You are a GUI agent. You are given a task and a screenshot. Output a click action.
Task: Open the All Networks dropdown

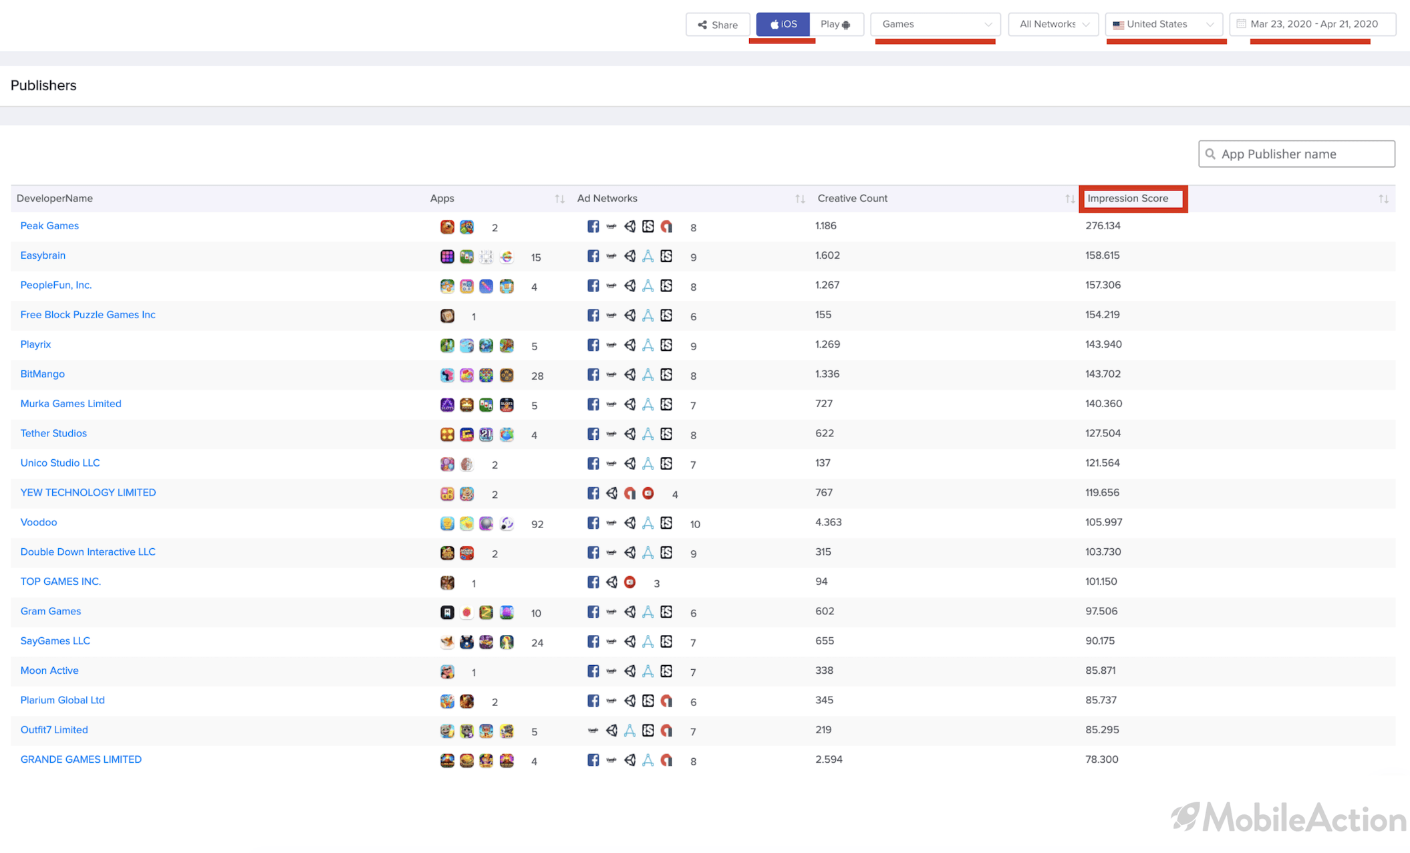tap(1053, 24)
